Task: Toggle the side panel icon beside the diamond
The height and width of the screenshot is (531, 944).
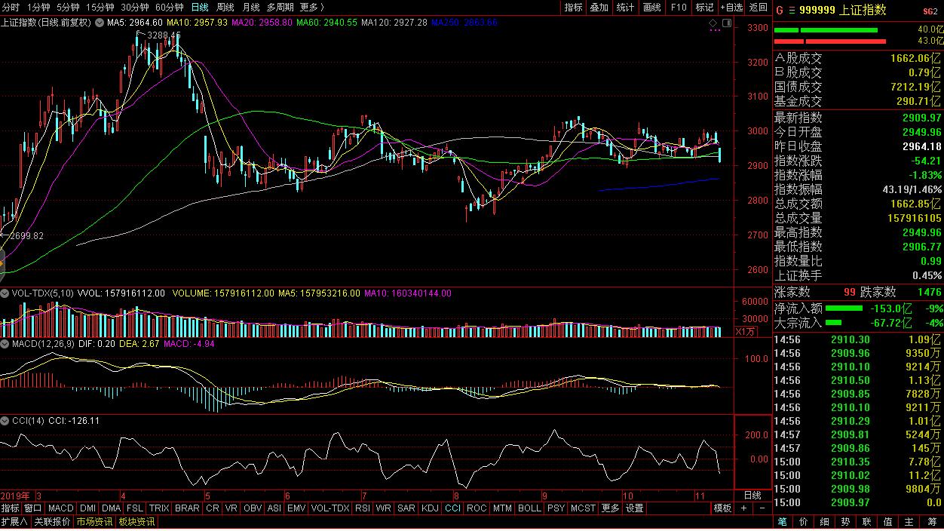Action: (x=726, y=23)
